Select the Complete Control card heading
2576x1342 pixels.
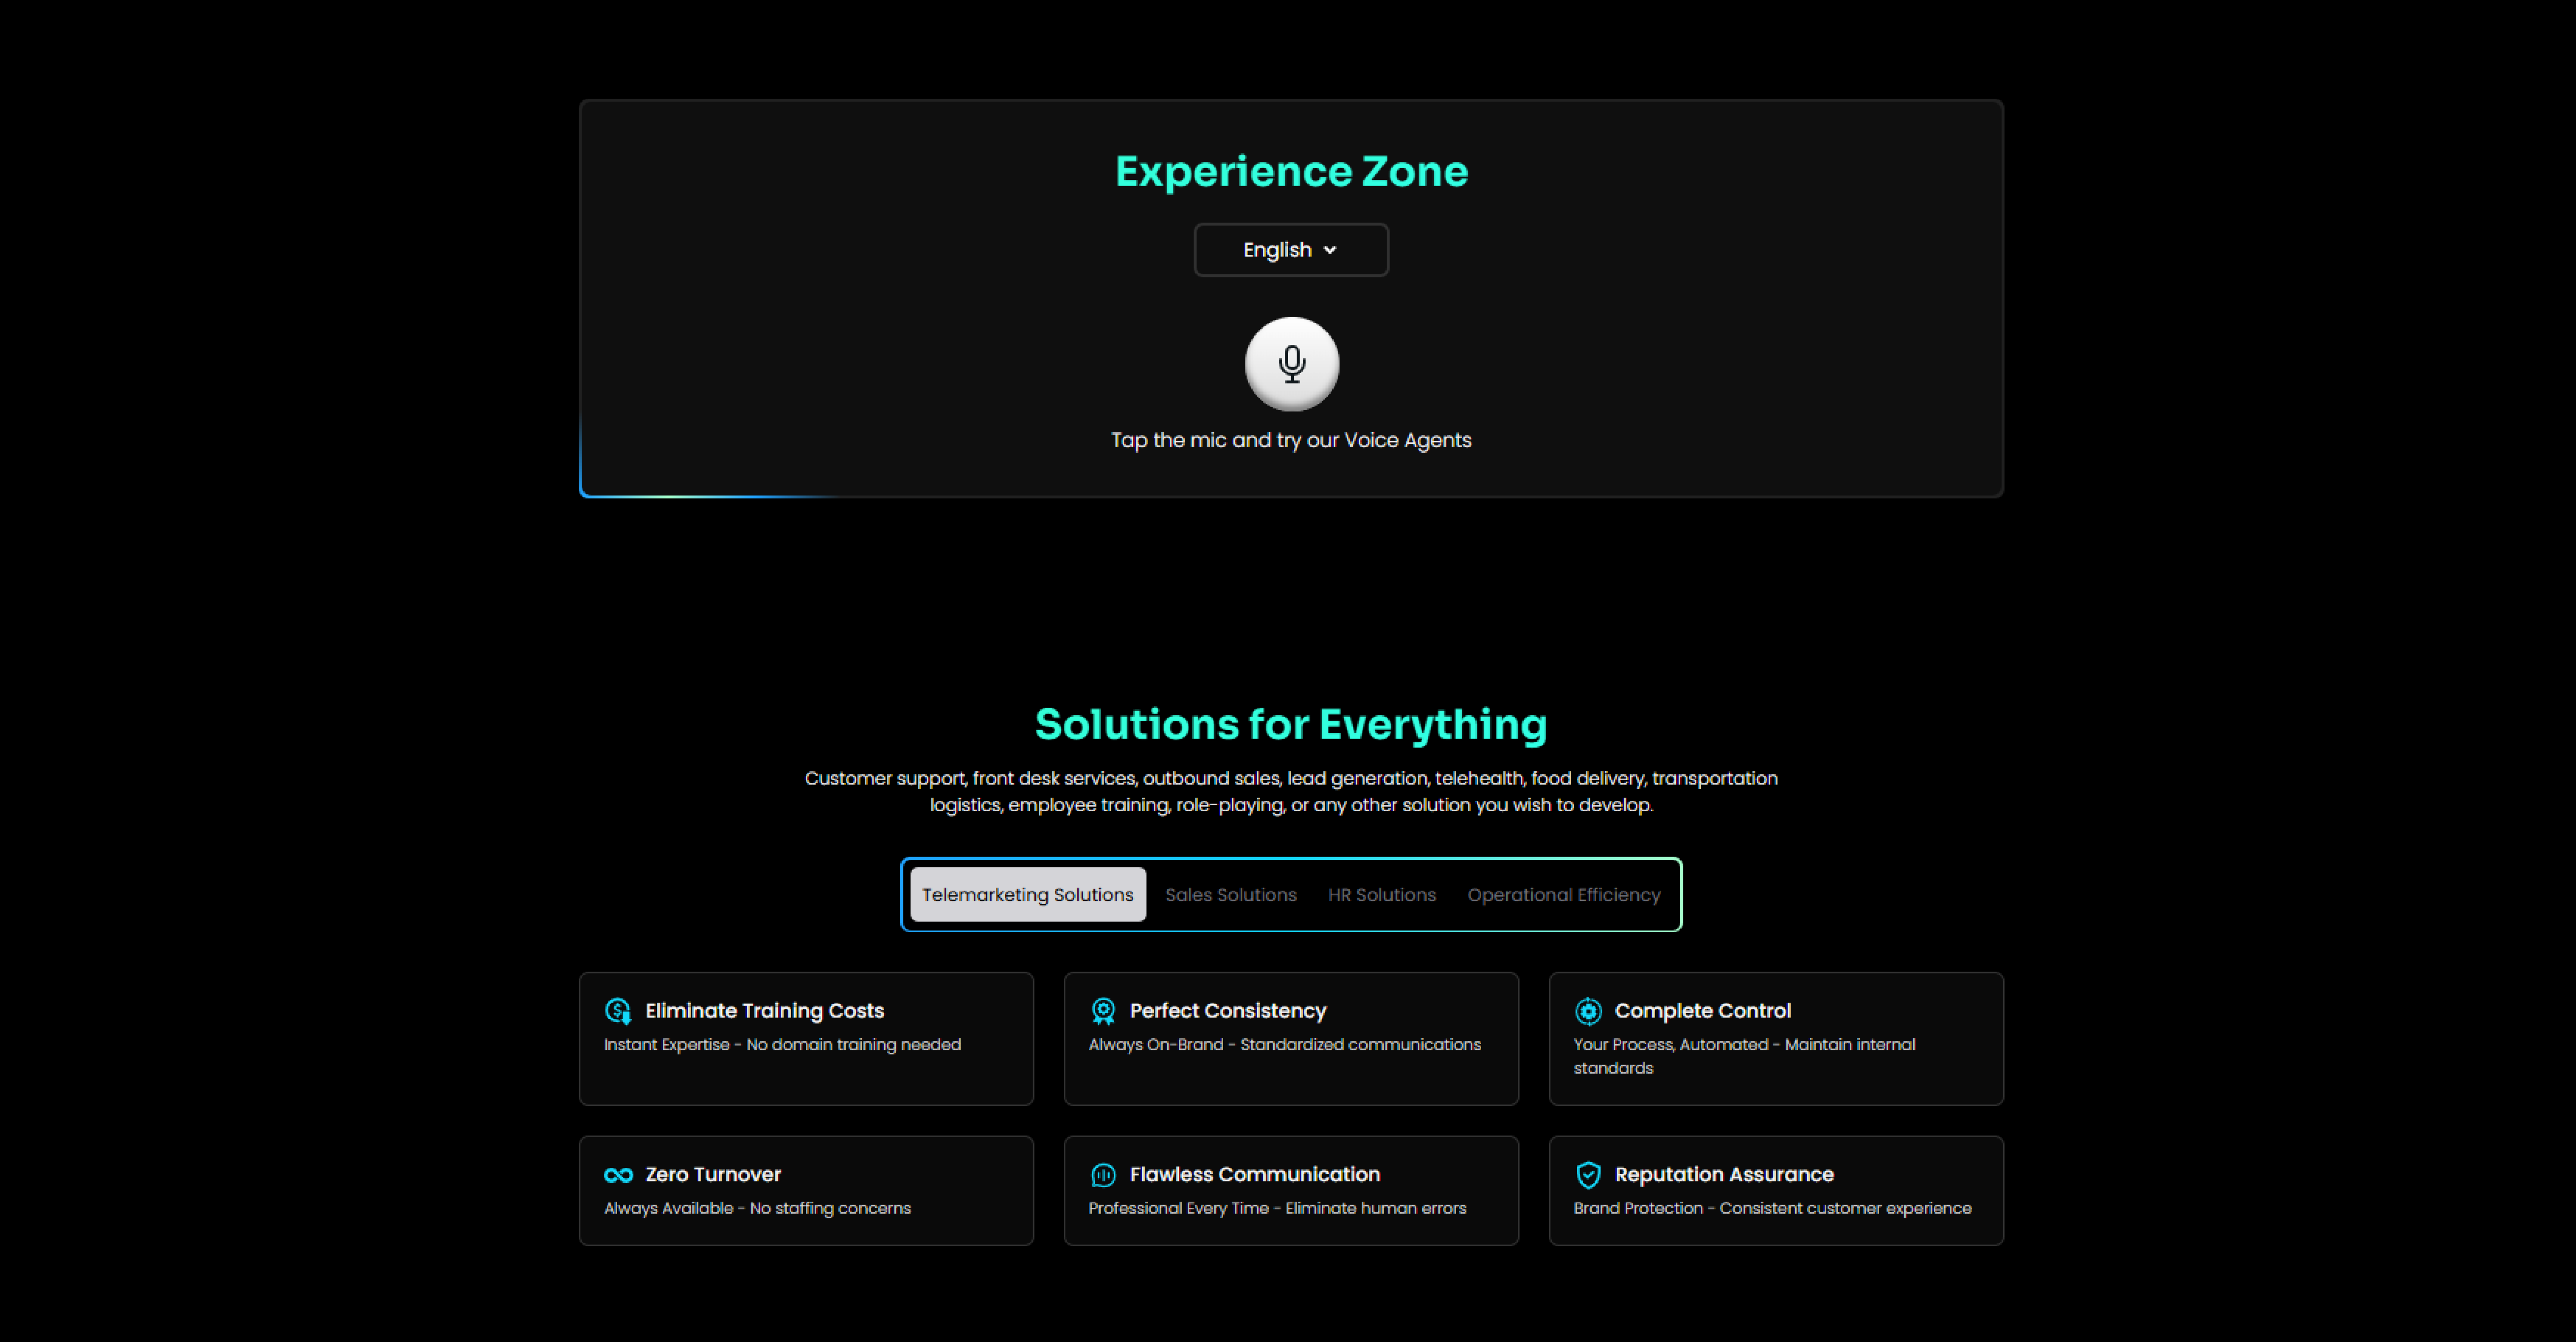(1702, 1011)
